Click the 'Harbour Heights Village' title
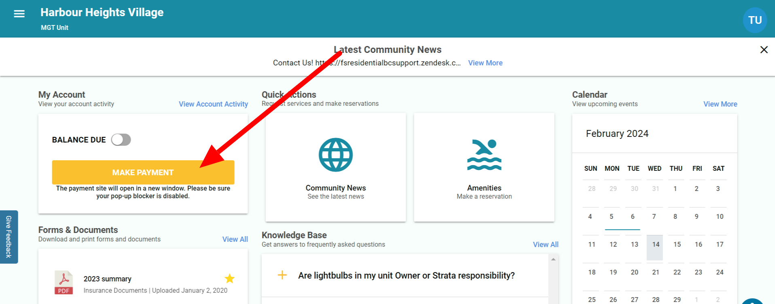Image resolution: width=775 pixels, height=304 pixels. [x=102, y=13]
